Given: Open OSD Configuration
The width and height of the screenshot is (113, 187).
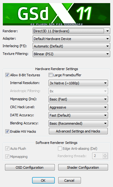Looking at the screenshot, I should 30,167.
